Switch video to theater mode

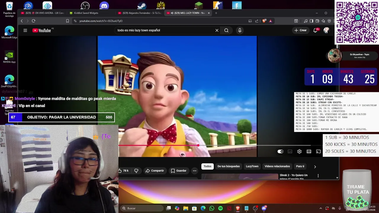309,151
